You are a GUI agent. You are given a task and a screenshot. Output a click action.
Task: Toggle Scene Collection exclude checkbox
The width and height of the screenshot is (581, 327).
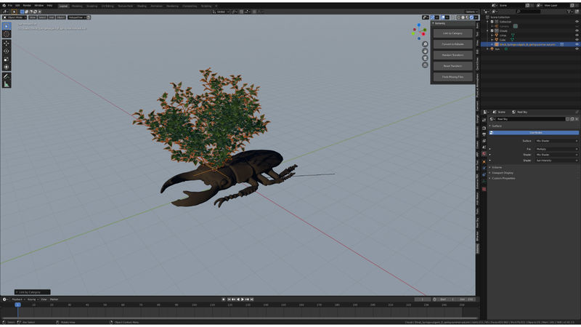[487, 17]
